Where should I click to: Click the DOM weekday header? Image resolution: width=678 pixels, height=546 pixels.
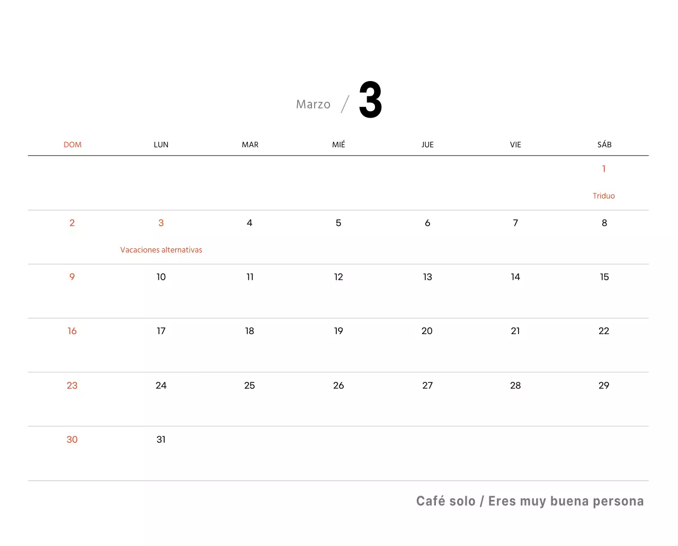[73, 145]
